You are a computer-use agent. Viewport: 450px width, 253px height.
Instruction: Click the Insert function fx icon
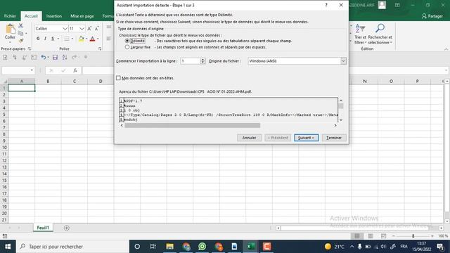tap(75, 70)
